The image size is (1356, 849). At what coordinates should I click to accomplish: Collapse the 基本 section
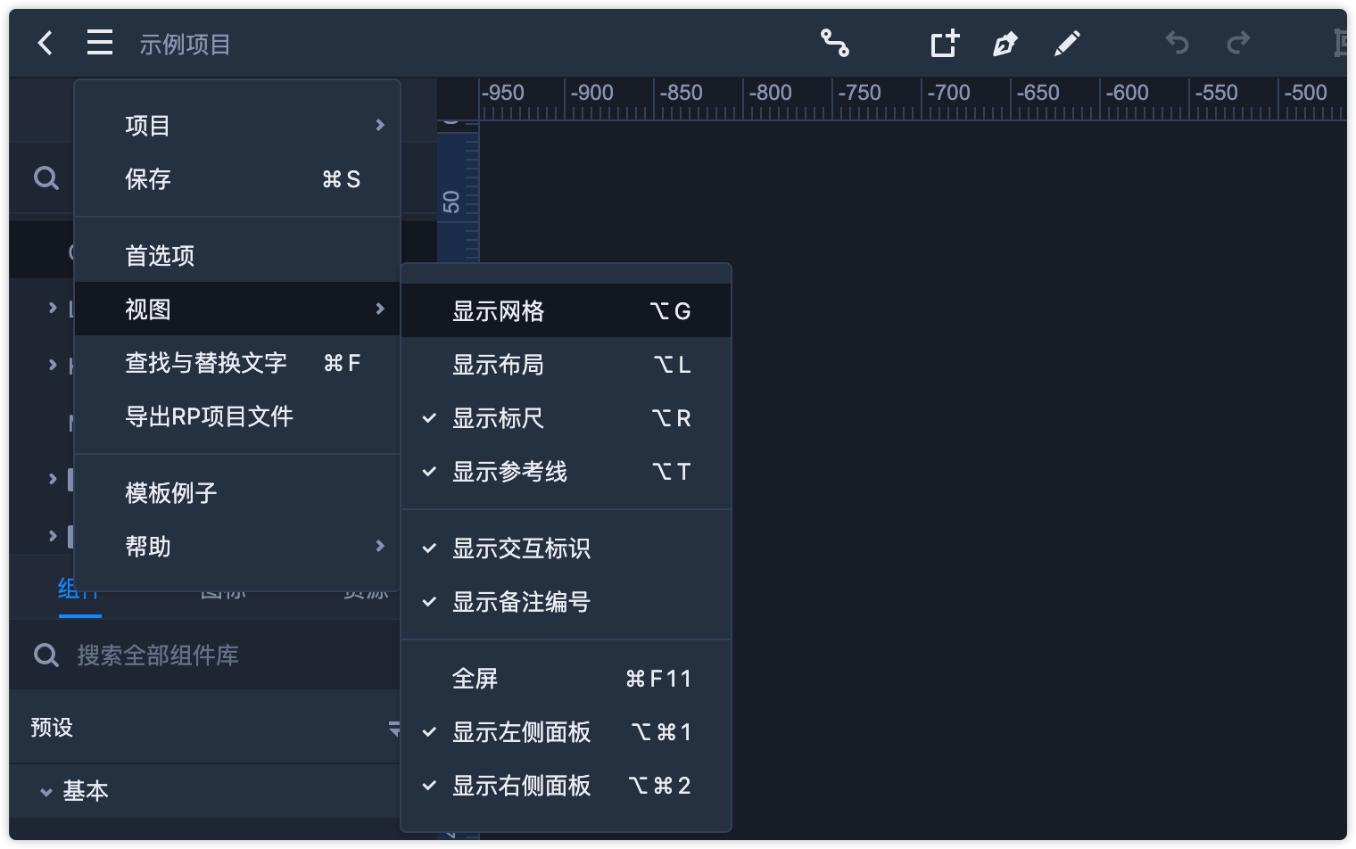(x=46, y=791)
